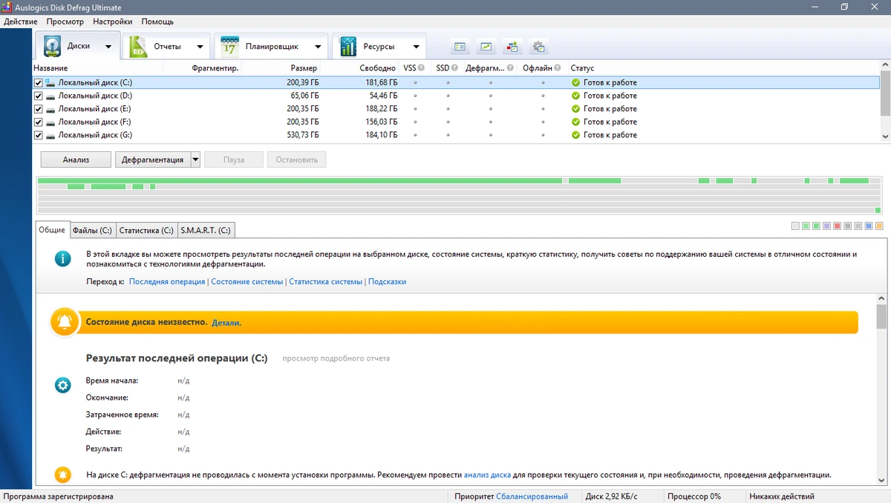This screenshot has width=891, height=503.
Task: Switch to the S.M.A.R.T. (C:) tab
Action: [206, 231]
